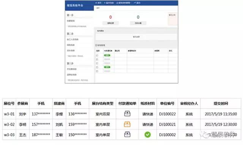Select 第三步 section in the sidebar
243x145 pixels.
click(70, 63)
